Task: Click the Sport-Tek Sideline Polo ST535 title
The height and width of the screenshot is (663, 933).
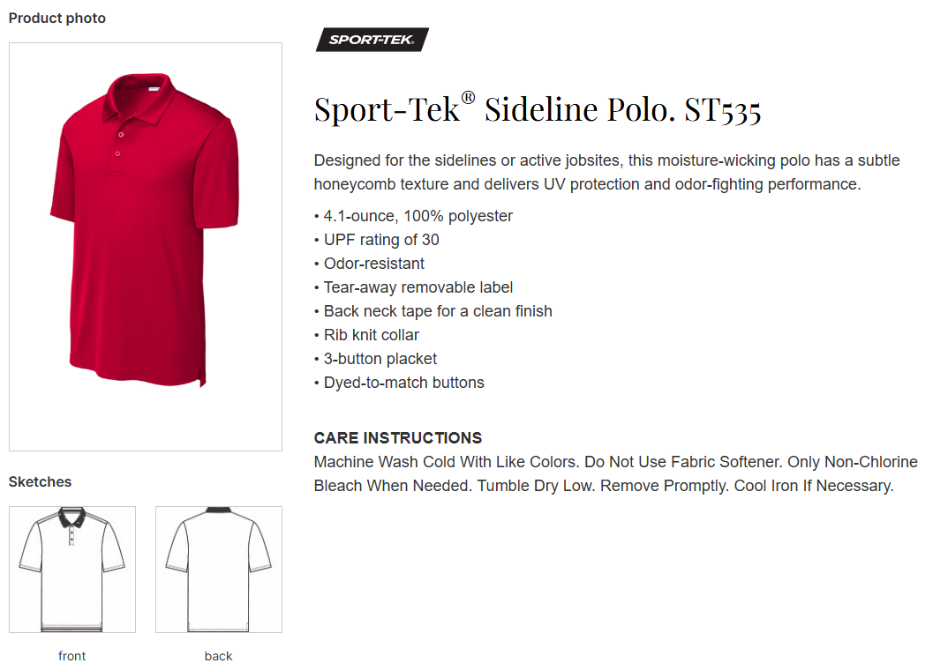Action: click(x=538, y=110)
